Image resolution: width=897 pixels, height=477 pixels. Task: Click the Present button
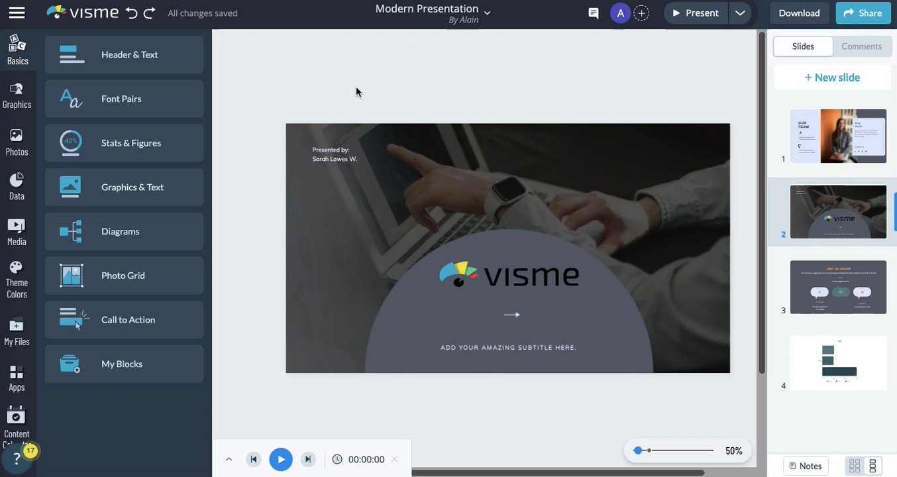[x=696, y=13]
